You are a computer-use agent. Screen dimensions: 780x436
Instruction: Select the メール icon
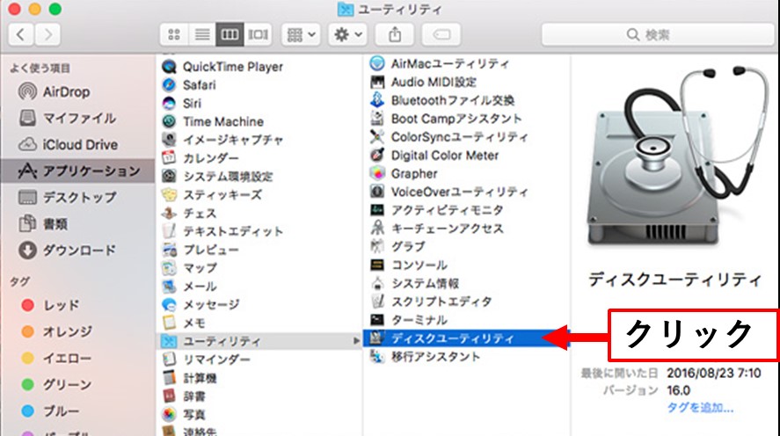[x=169, y=287]
